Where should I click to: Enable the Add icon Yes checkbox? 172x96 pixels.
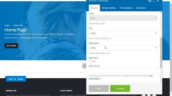click(x=91, y=62)
